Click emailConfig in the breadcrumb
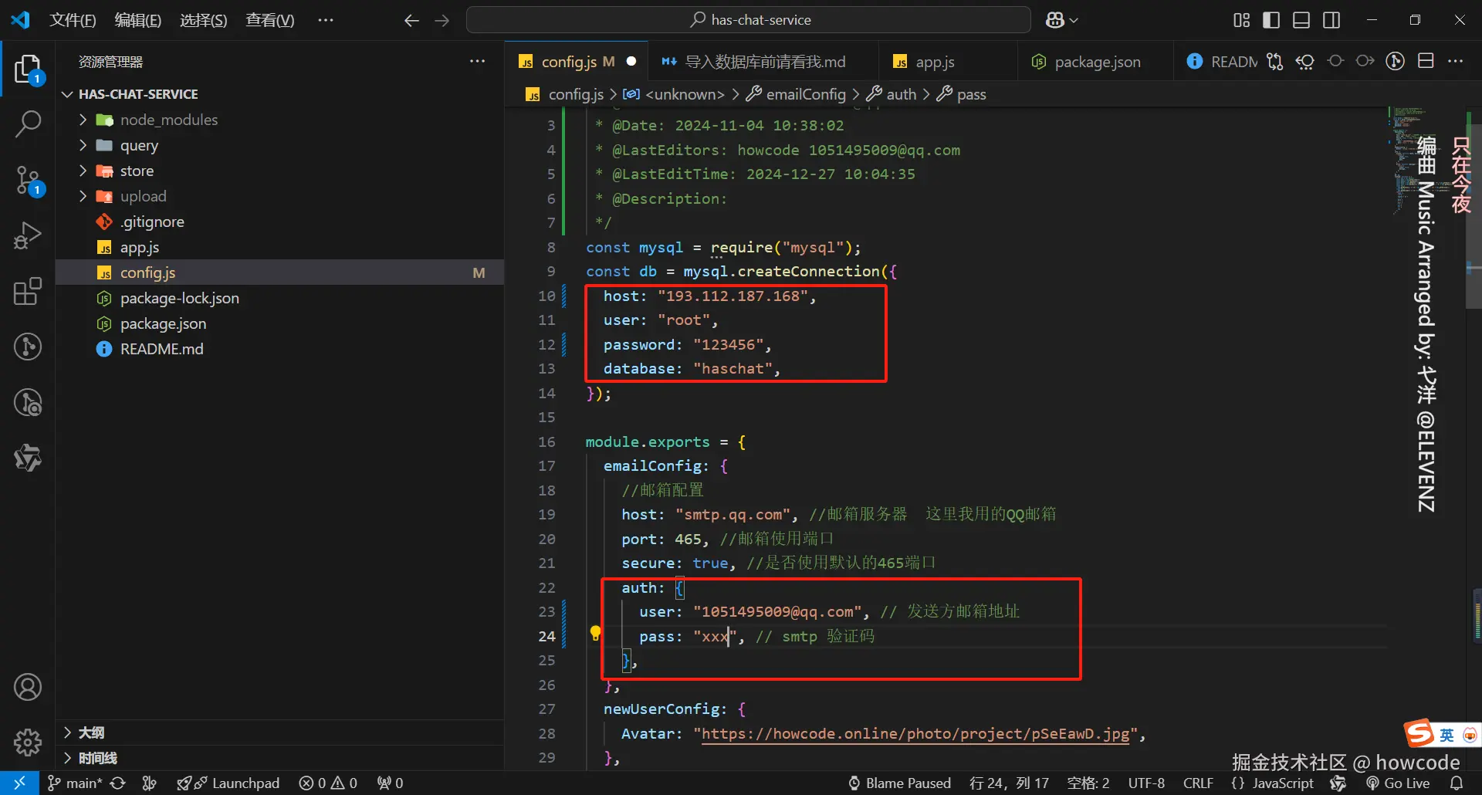This screenshot has width=1482, height=795. (797, 94)
